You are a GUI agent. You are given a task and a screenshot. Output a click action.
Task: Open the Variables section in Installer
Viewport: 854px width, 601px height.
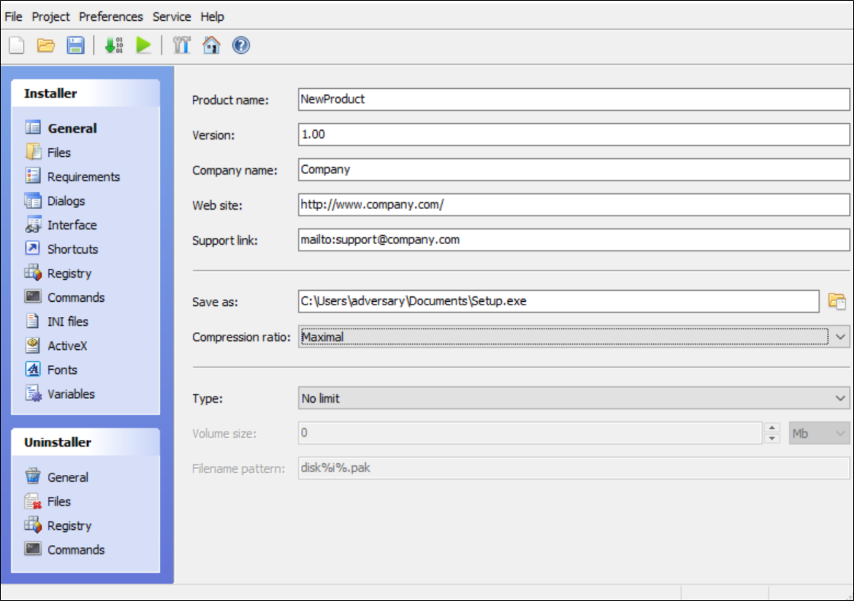71,394
